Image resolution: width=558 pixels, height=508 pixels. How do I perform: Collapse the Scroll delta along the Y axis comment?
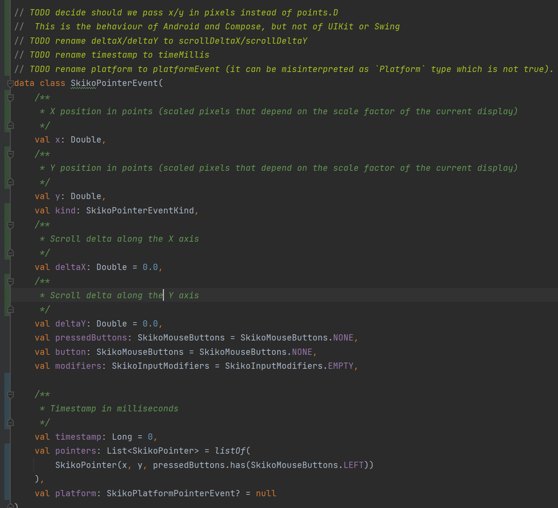point(10,281)
